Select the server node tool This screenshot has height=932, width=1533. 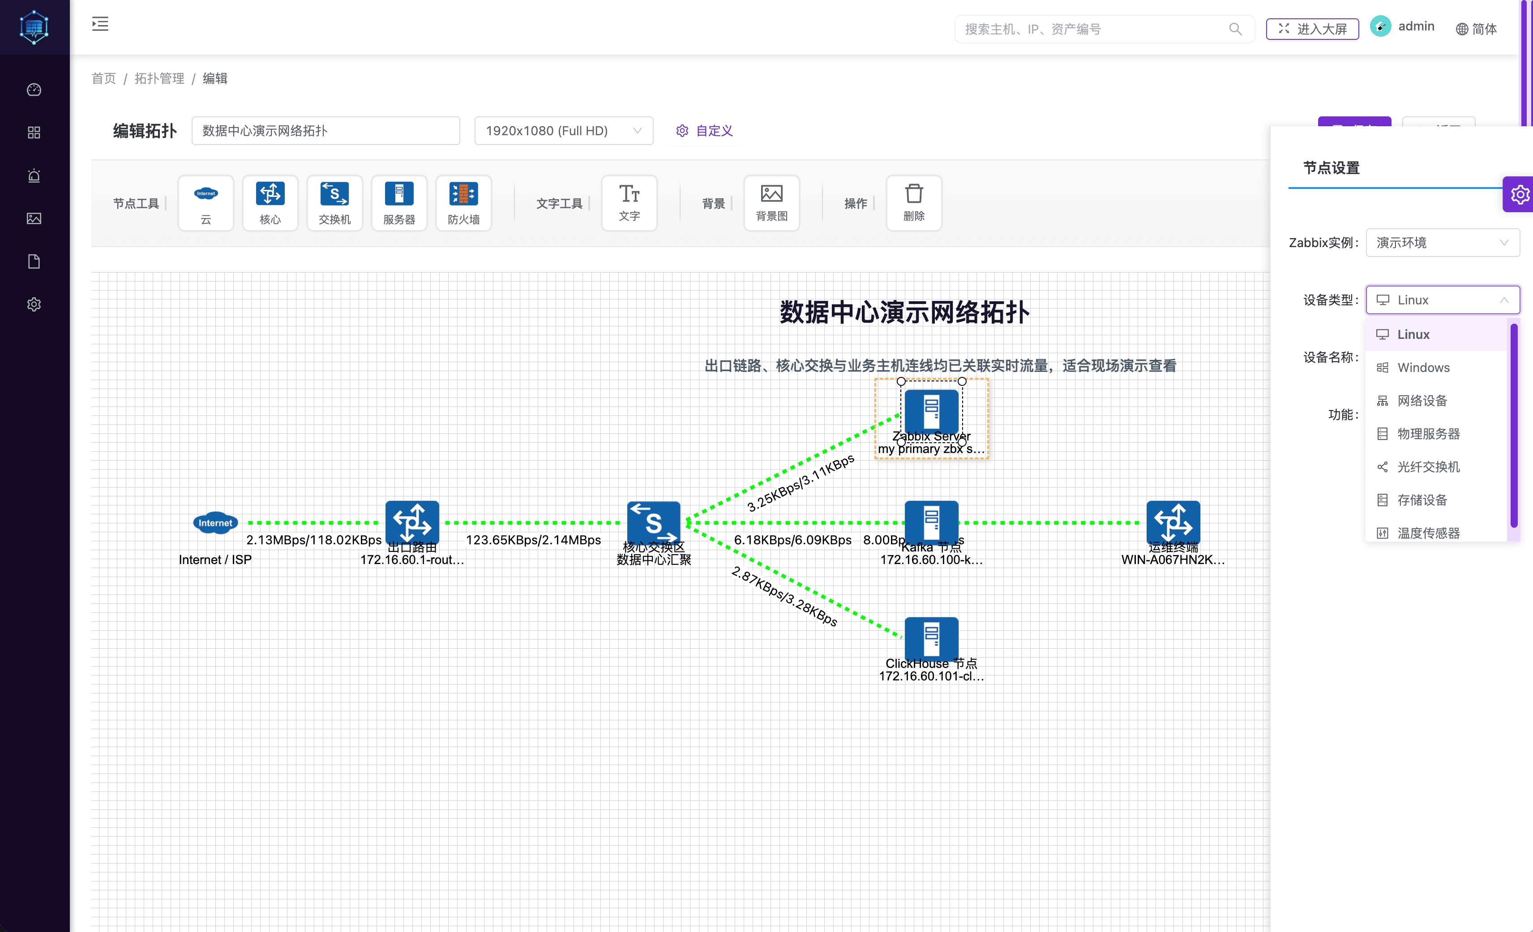click(x=399, y=203)
